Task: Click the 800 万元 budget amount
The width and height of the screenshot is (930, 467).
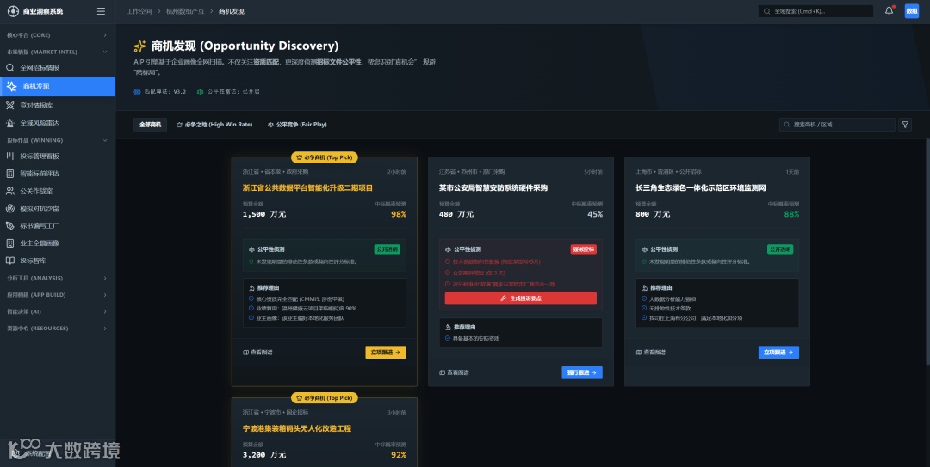Action: pyautogui.click(x=653, y=214)
